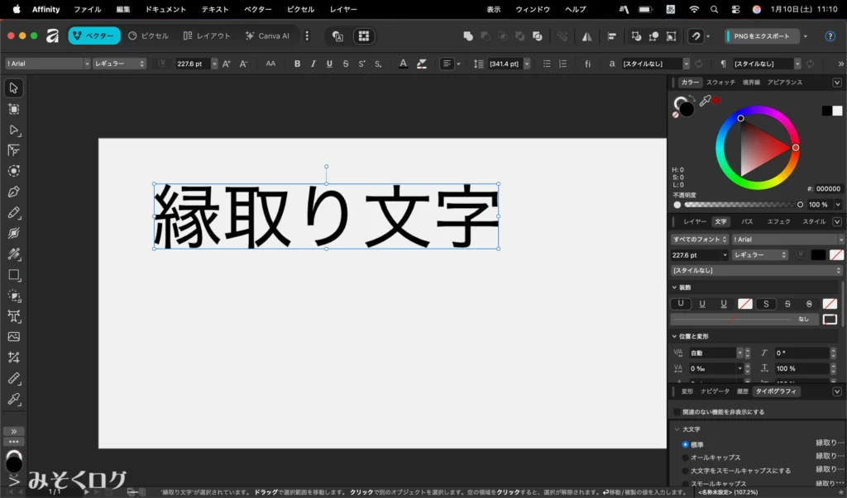This screenshot has width=847, height=498.
Task: Click the PNGをエクスポート button
Action: (762, 36)
